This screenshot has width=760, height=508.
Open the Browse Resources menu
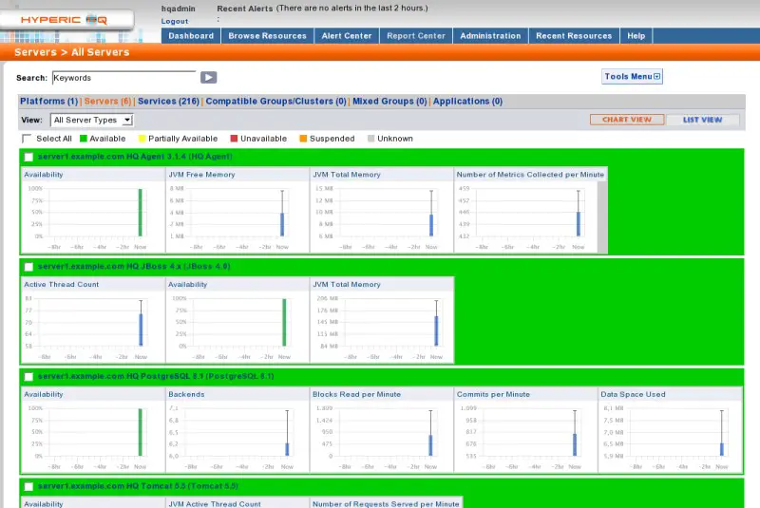[x=268, y=36]
